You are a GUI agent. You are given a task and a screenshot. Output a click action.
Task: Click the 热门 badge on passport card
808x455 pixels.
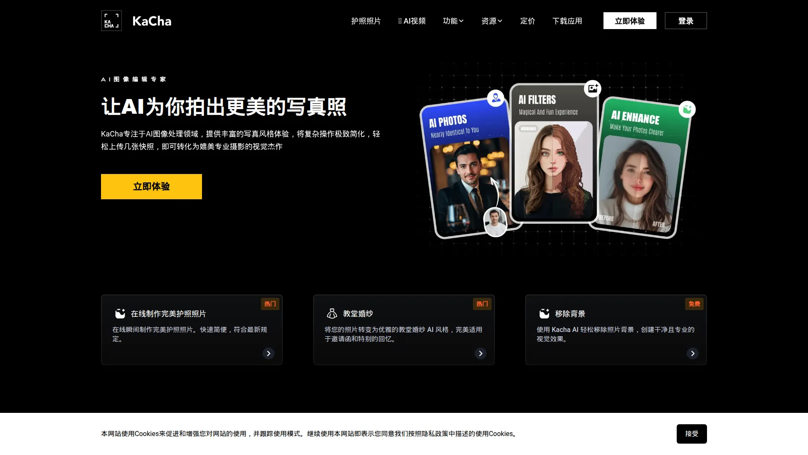coord(270,304)
